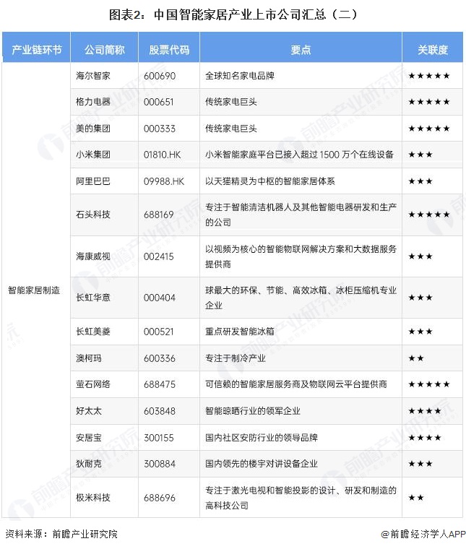The width and height of the screenshot is (466, 549).
Task: Click stock code 000333
Action: click(159, 129)
